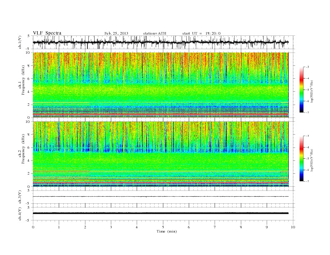Click the "-5" tick on ch.2 colorbar
The width and height of the screenshot is (330, 255).
307,159
